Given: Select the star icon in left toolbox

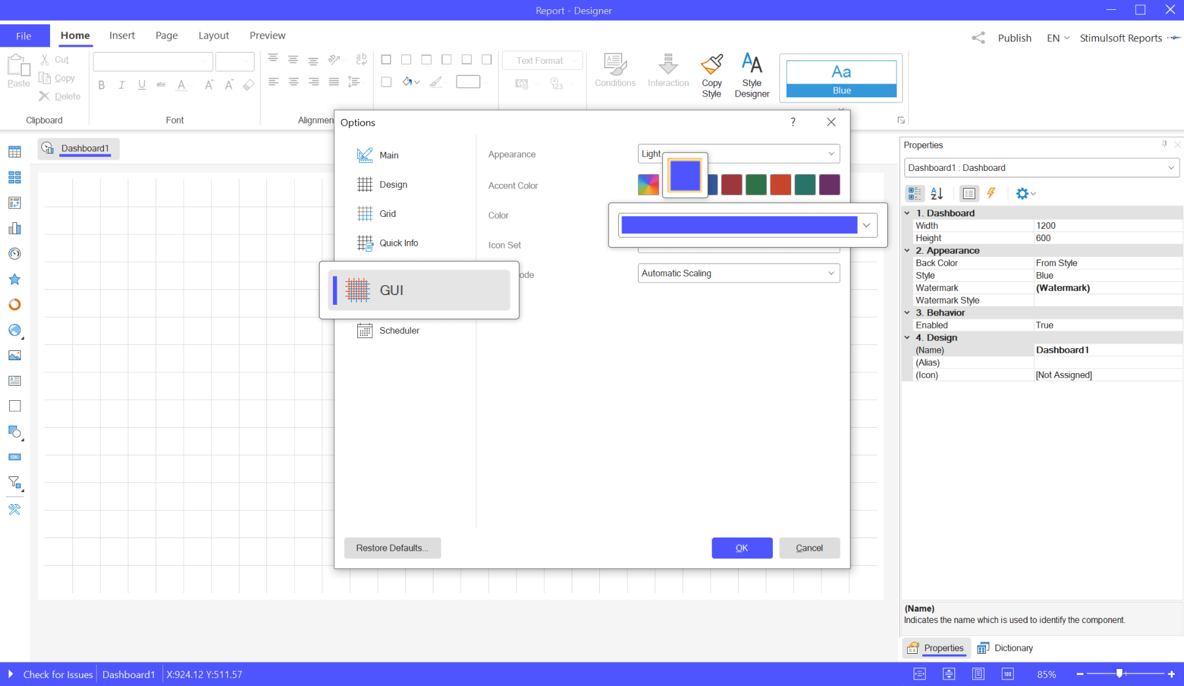Looking at the screenshot, I should click(x=14, y=279).
